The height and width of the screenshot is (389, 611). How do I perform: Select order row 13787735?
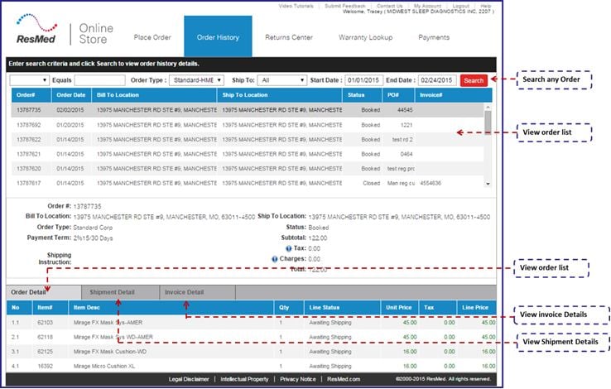pos(248,110)
